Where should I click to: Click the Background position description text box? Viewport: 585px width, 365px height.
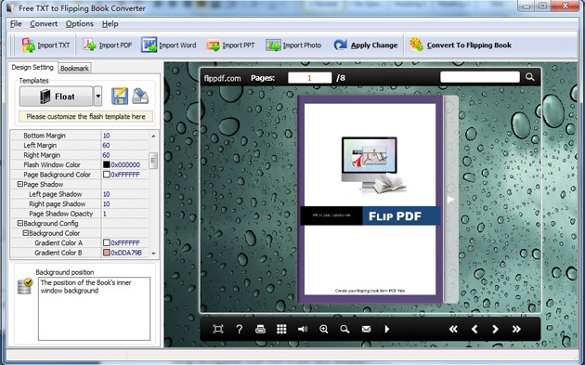pyautogui.click(x=94, y=308)
